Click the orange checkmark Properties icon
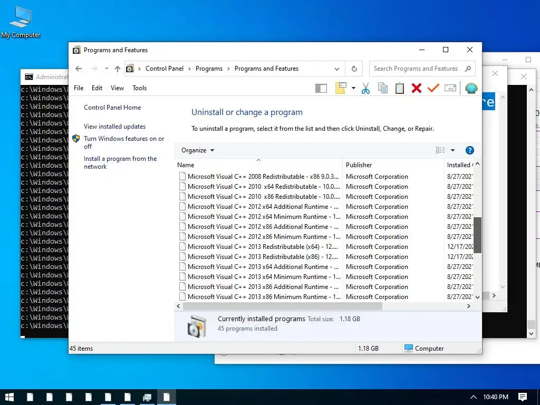This screenshot has width=540, height=405. [x=433, y=88]
